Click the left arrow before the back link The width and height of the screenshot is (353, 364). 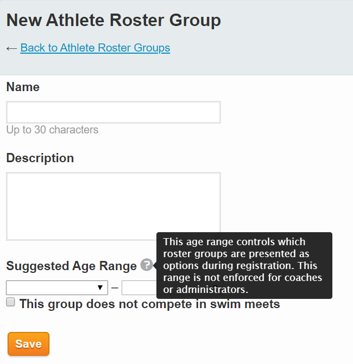(x=11, y=48)
